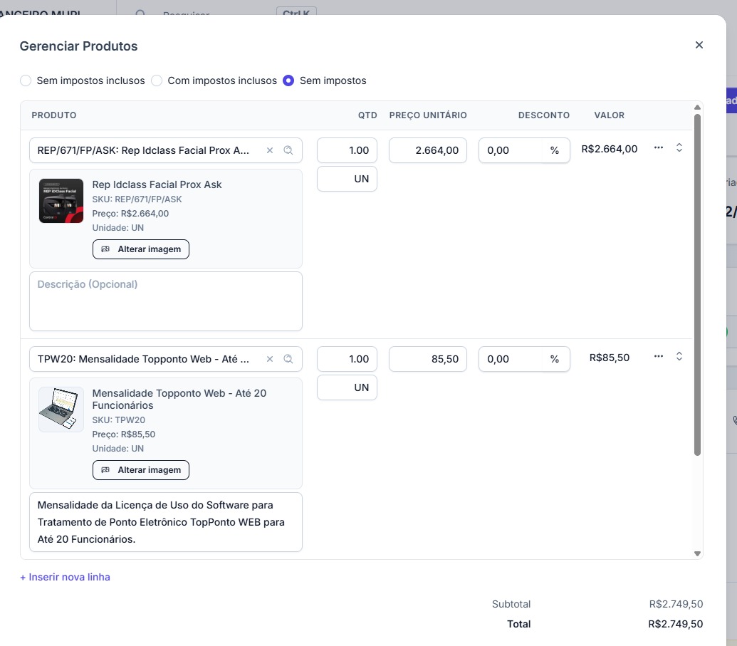Open more options for Mensalidade Topponto row

click(x=659, y=356)
